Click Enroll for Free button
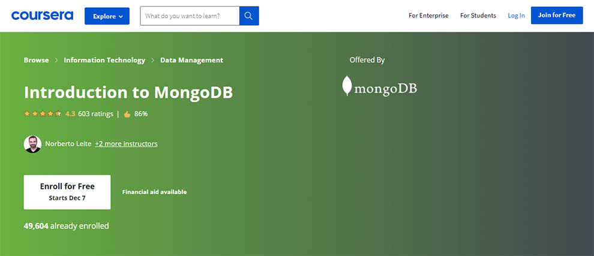The image size is (594, 256). click(x=67, y=192)
